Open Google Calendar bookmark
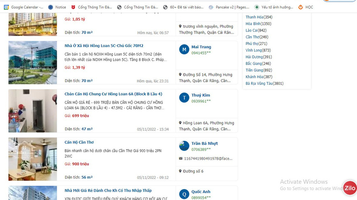The height and width of the screenshot is (200, 357). click(24, 7)
